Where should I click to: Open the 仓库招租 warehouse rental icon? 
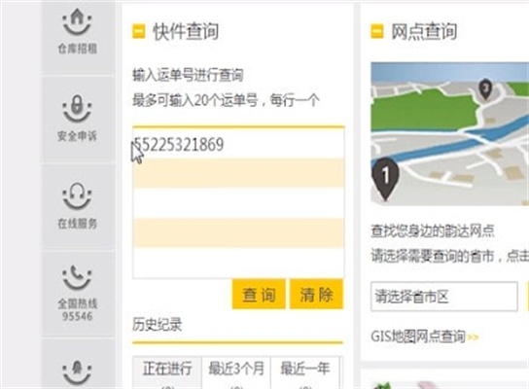click(77, 22)
